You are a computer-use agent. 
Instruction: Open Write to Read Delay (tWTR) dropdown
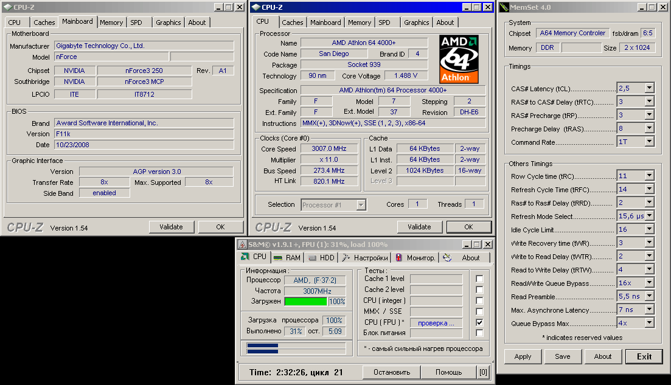pos(649,256)
